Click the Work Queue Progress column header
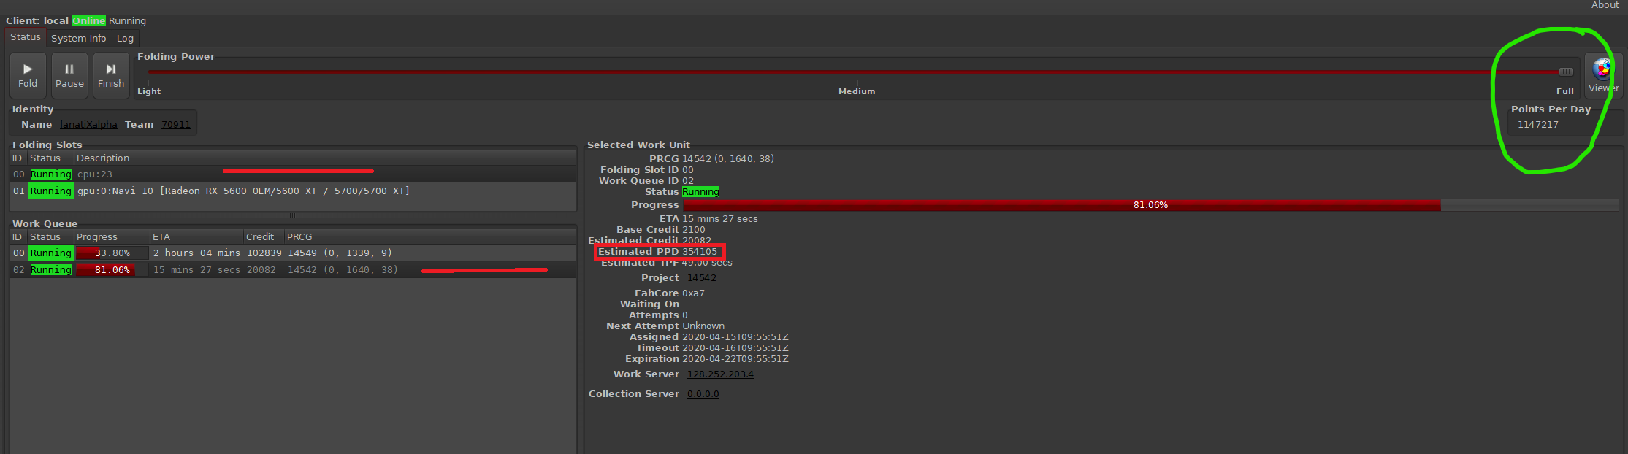The width and height of the screenshot is (1628, 454). pyautogui.click(x=111, y=237)
